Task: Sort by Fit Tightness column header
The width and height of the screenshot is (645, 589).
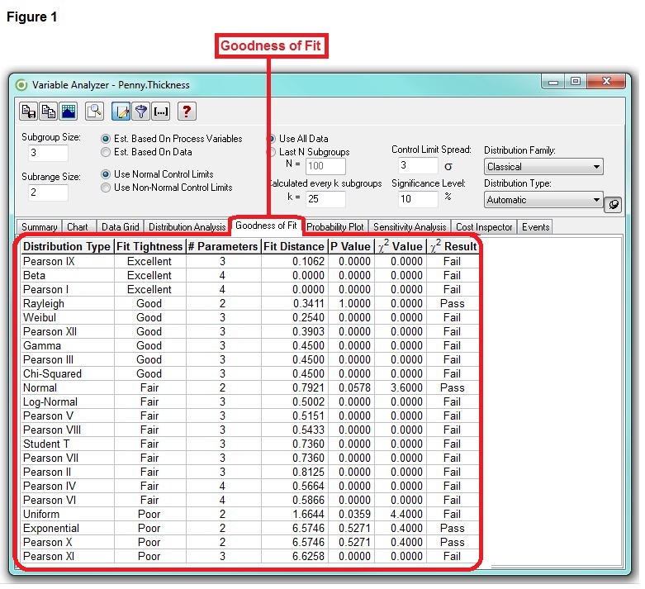Action: tap(149, 246)
